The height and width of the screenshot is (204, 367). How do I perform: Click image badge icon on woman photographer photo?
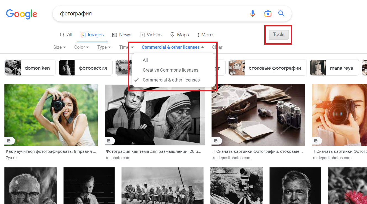click(9, 141)
